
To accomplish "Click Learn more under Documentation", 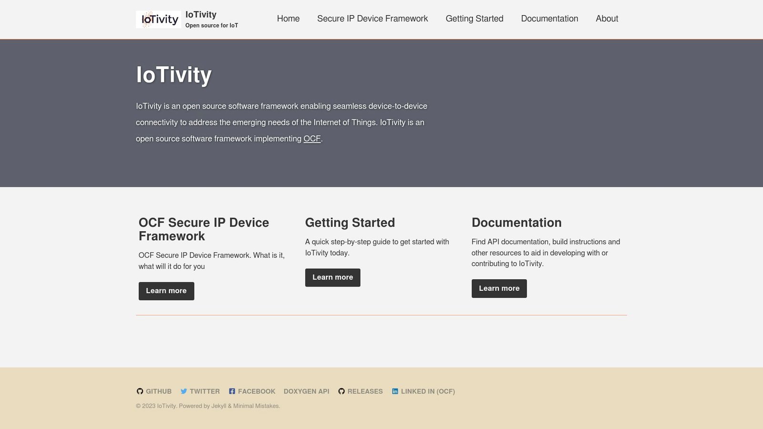I will point(499,288).
